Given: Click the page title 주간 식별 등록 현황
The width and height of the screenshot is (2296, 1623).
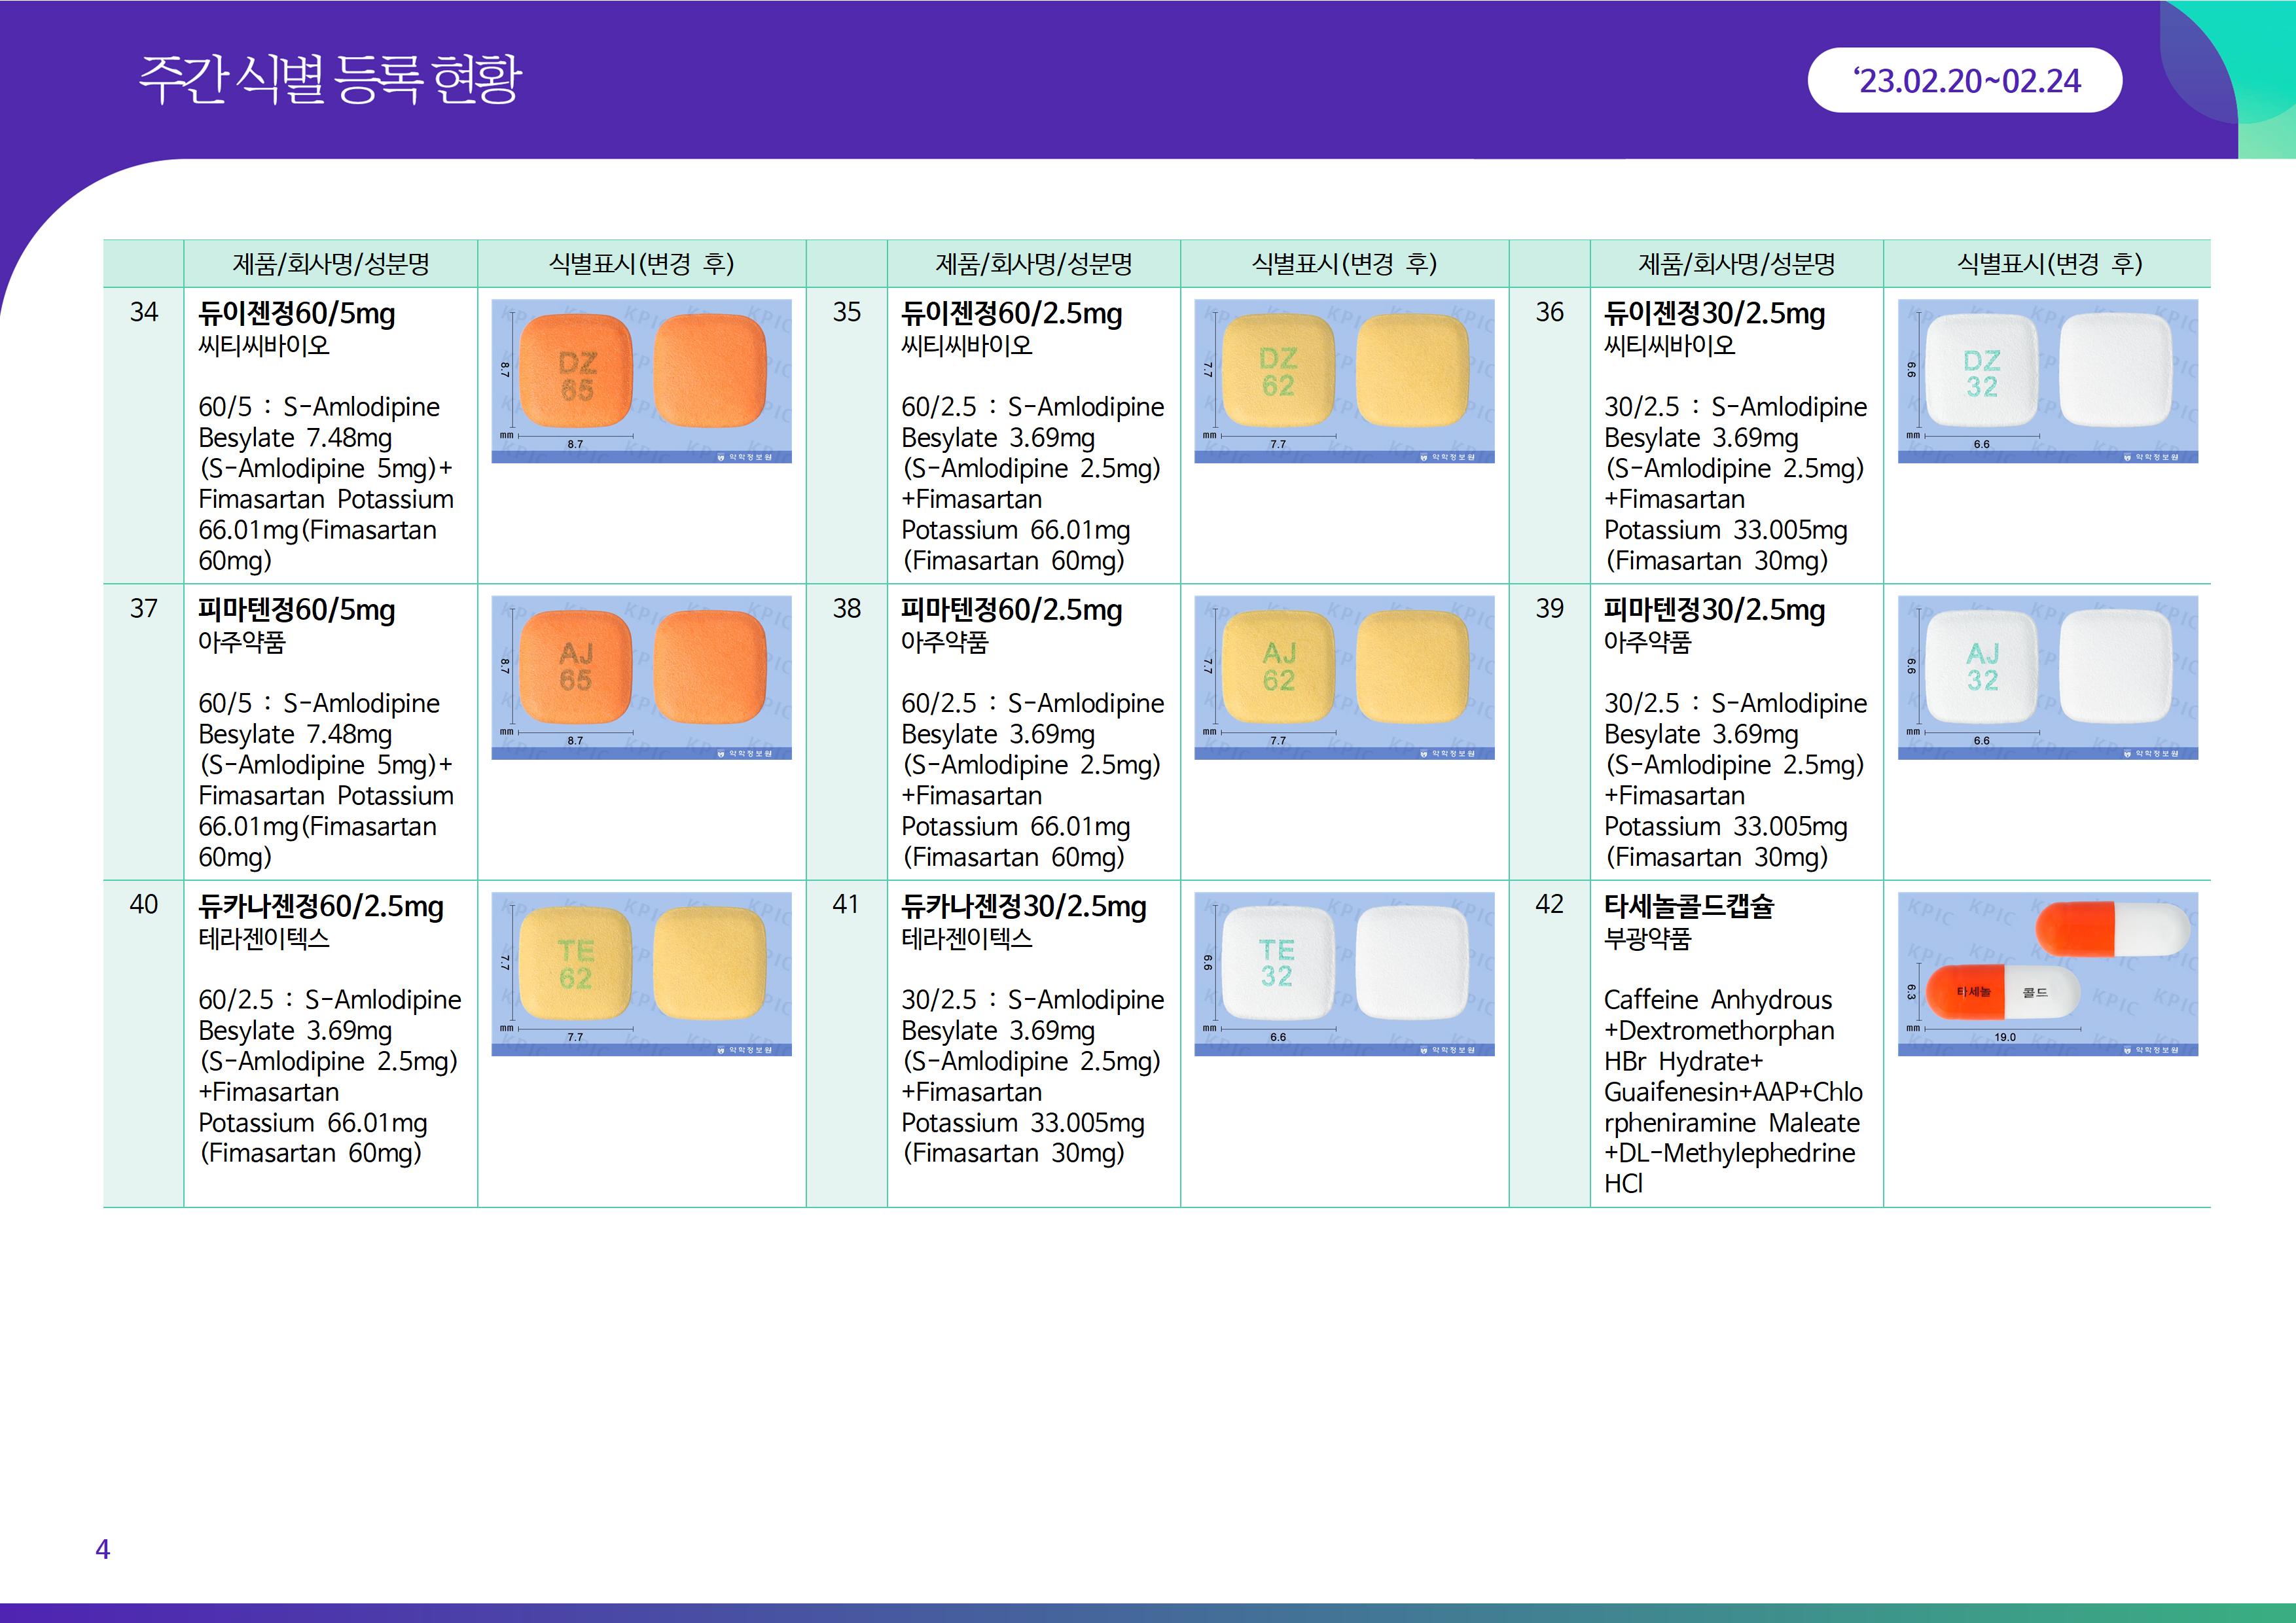Looking at the screenshot, I should point(330,79).
